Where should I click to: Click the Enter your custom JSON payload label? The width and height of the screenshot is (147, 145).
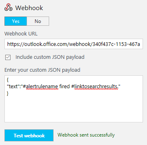[x=42, y=70]
